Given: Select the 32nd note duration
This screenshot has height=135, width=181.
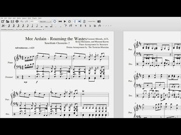Looking at the screenshot, I should [x=18, y=26].
